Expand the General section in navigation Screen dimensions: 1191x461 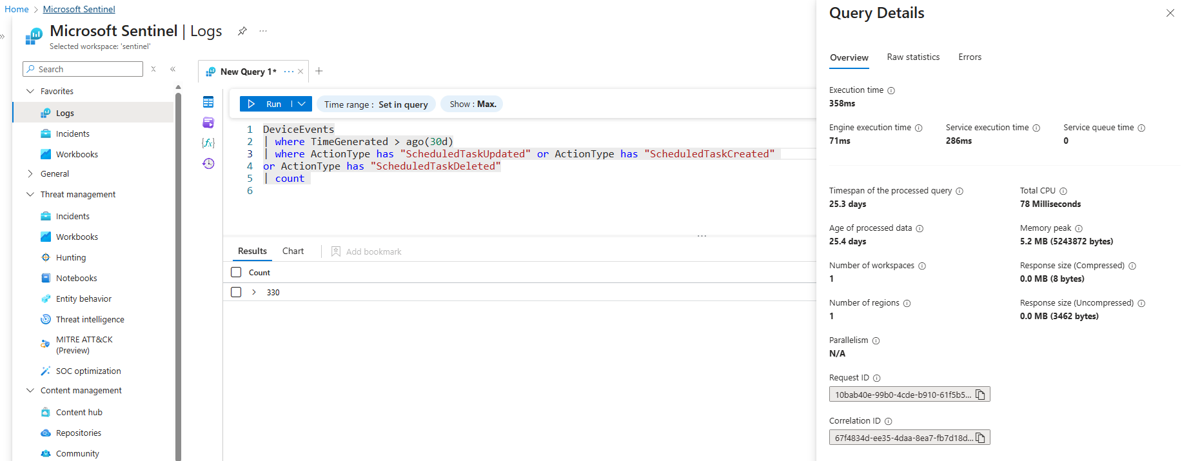click(x=30, y=173)
